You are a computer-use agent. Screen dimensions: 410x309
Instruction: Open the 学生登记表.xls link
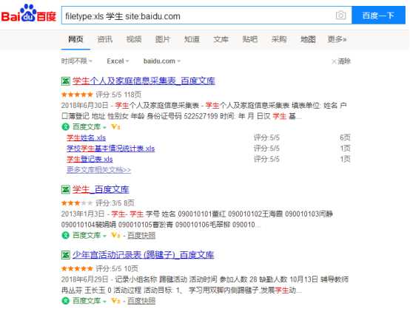pyautogui.click(x=90, y=159)
